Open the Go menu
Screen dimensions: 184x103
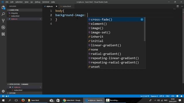coord(32,2)
